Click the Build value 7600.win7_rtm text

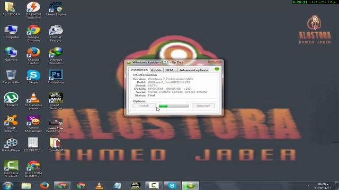coord(168,82)
